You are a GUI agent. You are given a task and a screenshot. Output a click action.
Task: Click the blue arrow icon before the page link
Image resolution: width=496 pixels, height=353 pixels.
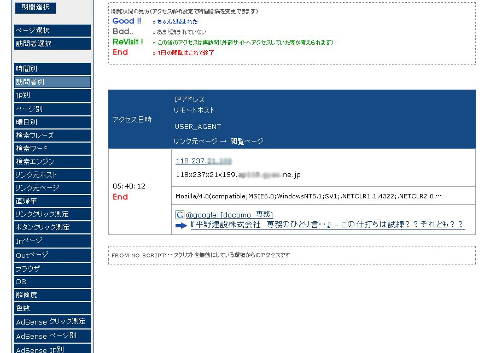tap(181, 226)
